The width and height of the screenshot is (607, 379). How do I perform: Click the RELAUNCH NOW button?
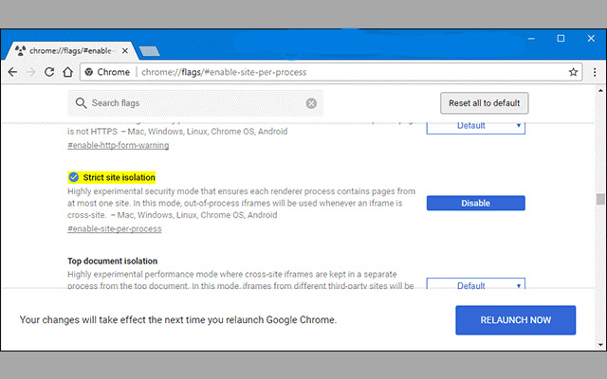point(516,320)
